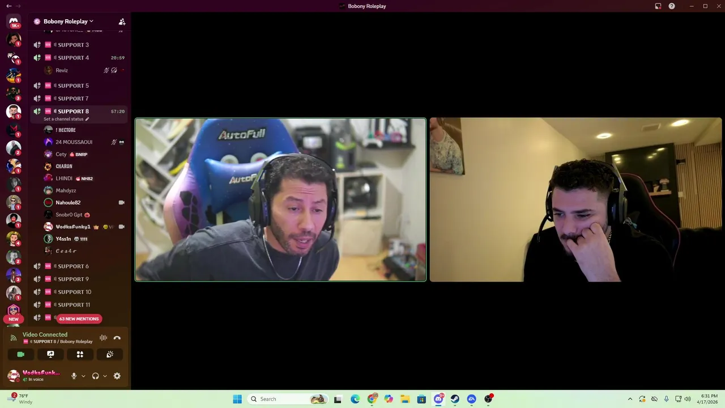The height and width of the screenshot is (408, 725).
Task: Mute the microphone
Action: (x=74, y=376)
